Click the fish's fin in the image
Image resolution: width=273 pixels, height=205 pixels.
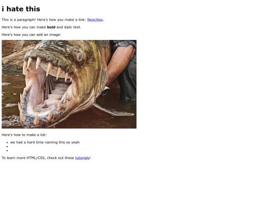point(113,110)
